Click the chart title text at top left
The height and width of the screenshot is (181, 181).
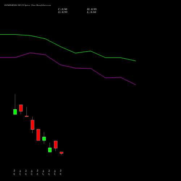click(x=28, y=5)
